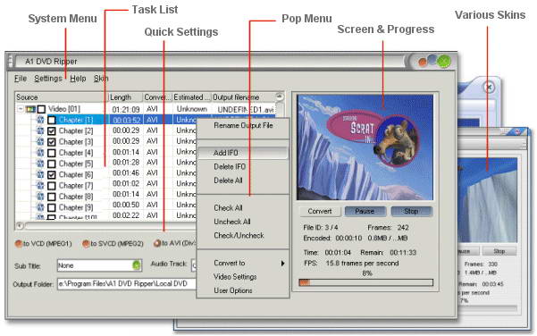This screenshot has height=336, width=537.
Task: Uncheck the Chapter [3] checkbox
Action: pyautogui.click(x=51, y=142)
